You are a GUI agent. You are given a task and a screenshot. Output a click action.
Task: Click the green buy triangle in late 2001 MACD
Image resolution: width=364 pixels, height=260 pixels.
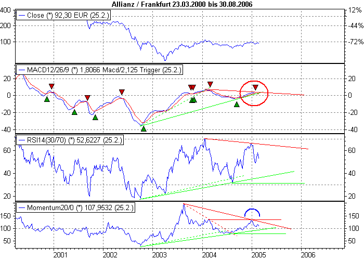click(95, 117)
